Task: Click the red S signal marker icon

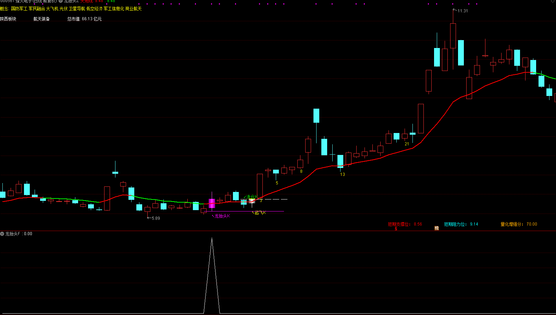Action: point(396,228)
